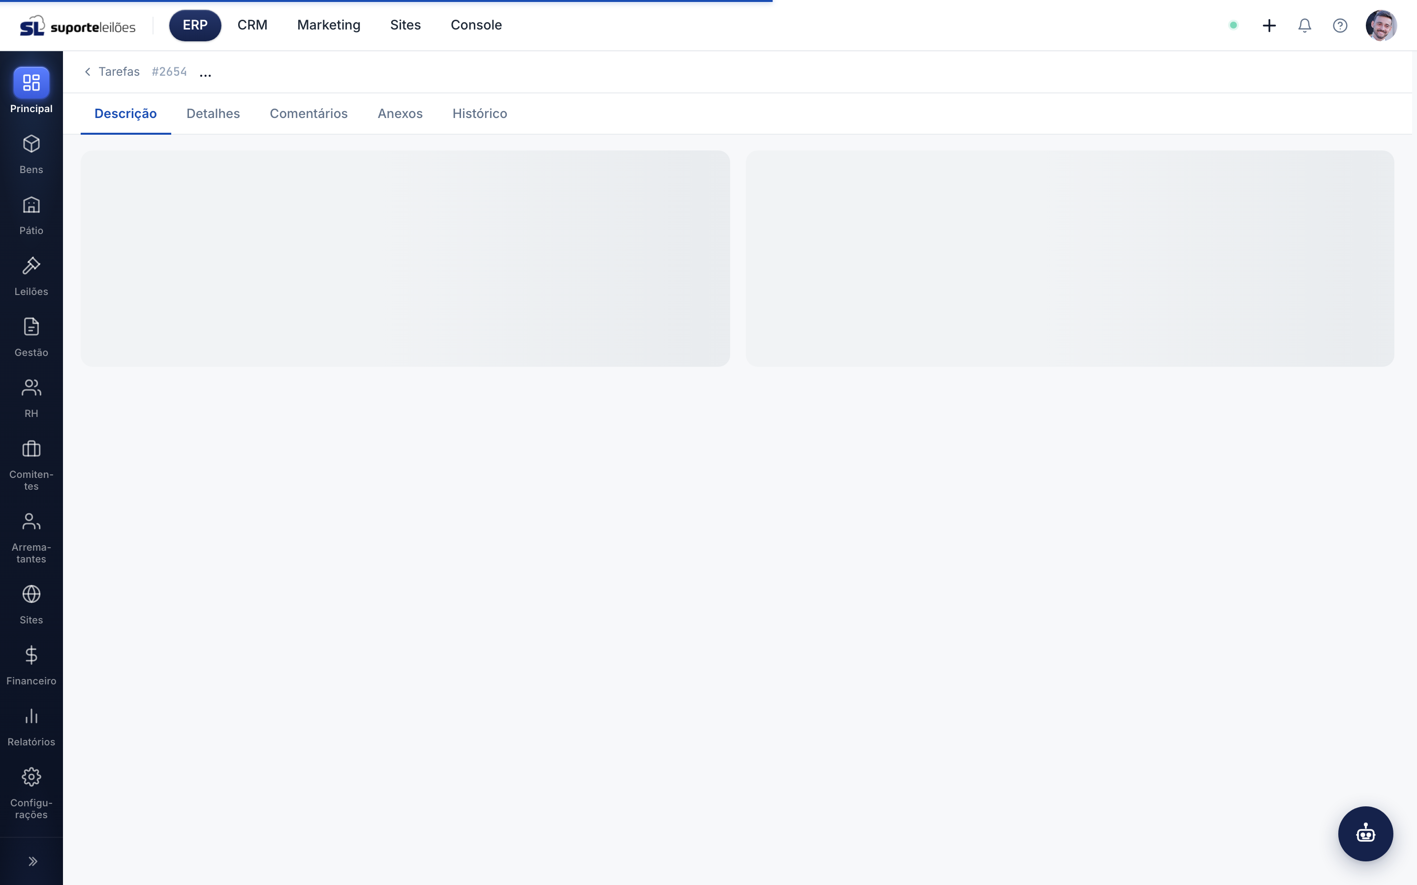Image resolution: width=1417 pixels, height=885 pixels.
Task: Switch to the Histórico tab
Action: point(480,114)
